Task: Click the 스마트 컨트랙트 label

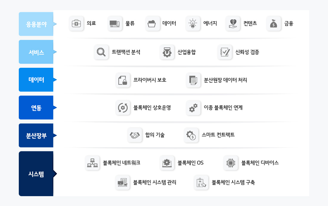Action: tap(218, 135)
